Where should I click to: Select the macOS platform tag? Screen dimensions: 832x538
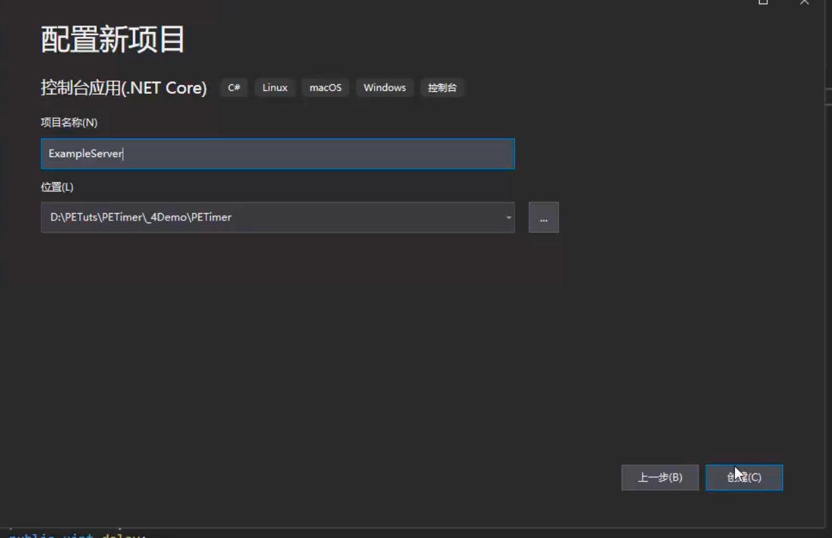[x=326, y=88]
